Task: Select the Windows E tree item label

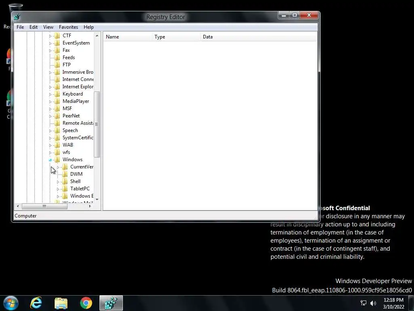Action: pyautogui.click(x=82, y=196)
